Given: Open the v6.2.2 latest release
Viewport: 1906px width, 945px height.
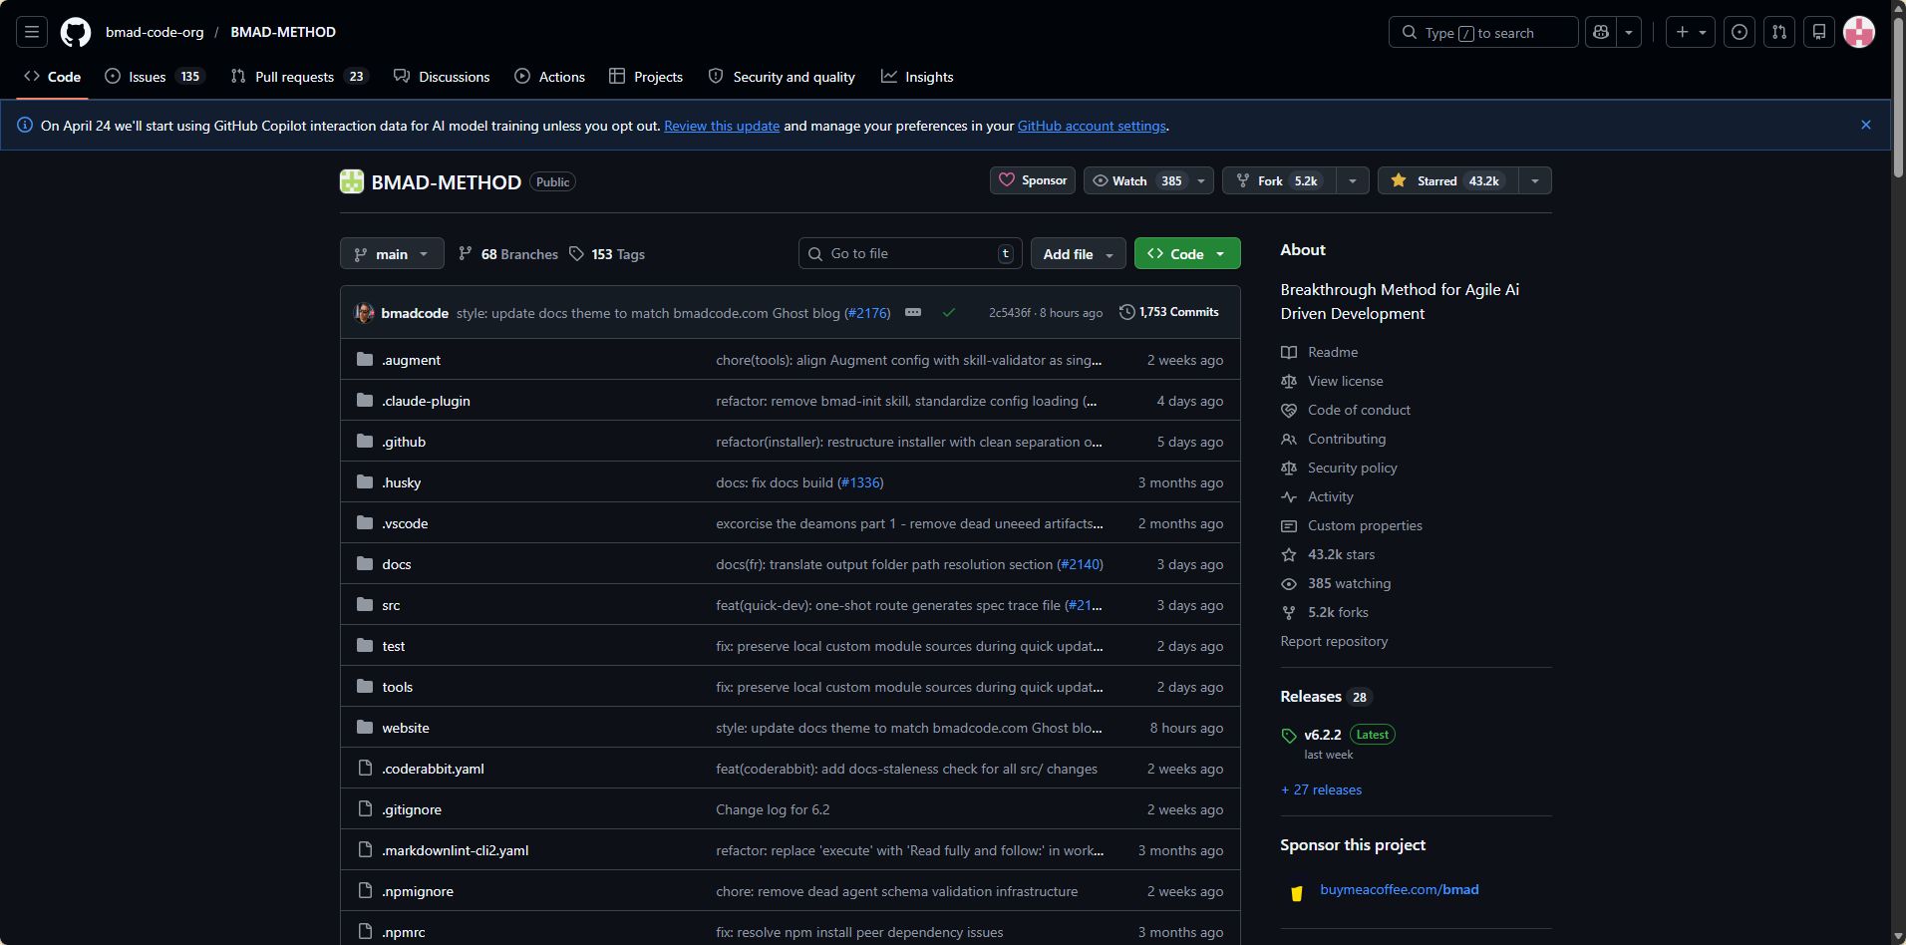Looking at the screenshot, I should coord(1323,735).
